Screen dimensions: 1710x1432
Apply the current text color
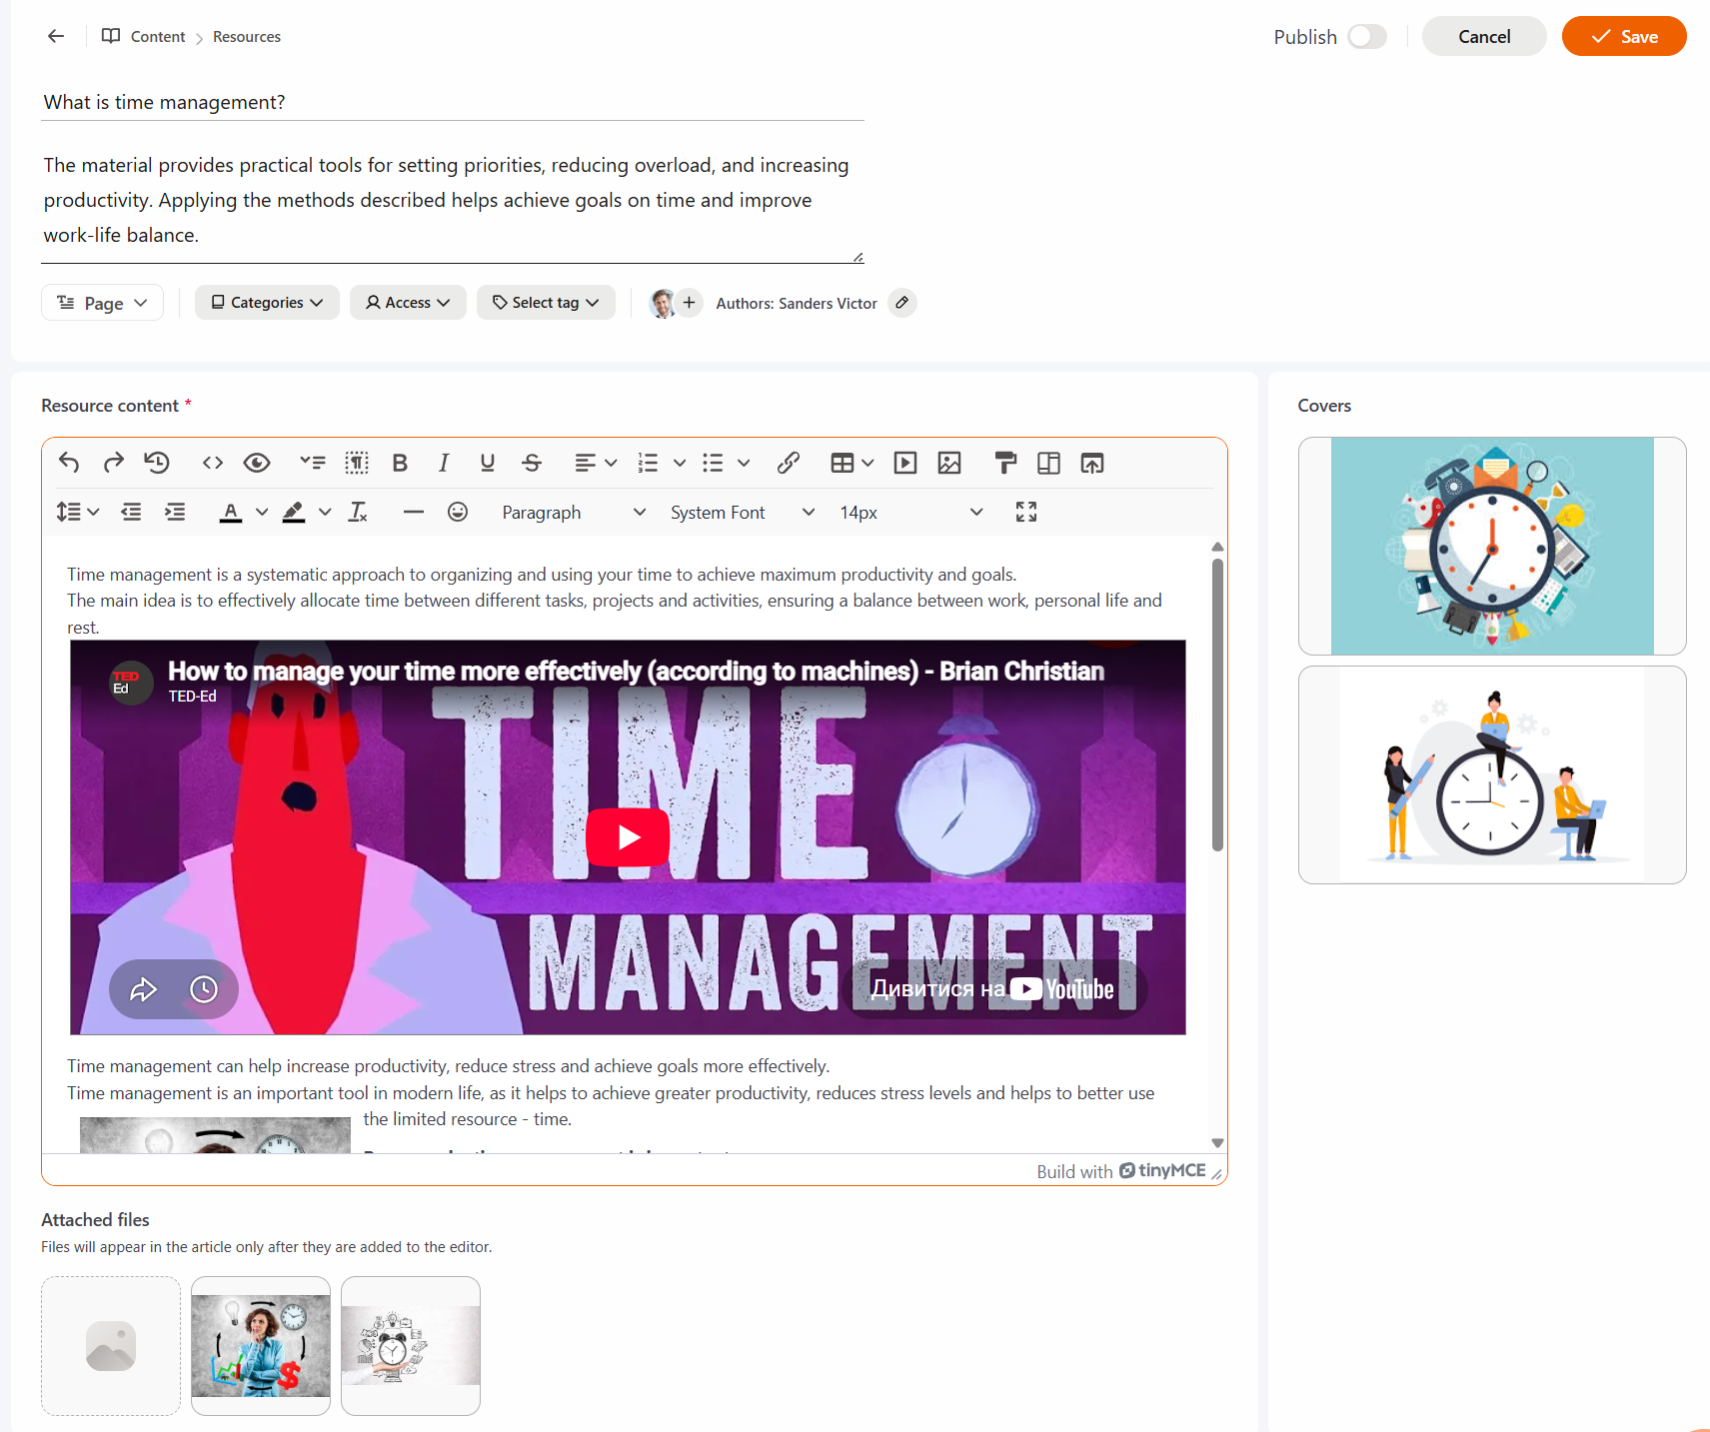[x=231, y=512]
